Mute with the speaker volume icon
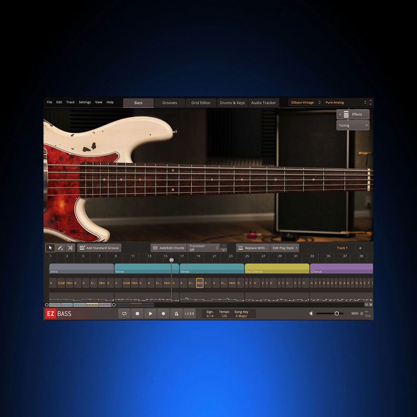Image resolution: width=417 pixels, height=417 pixels. tap(311, 314)
